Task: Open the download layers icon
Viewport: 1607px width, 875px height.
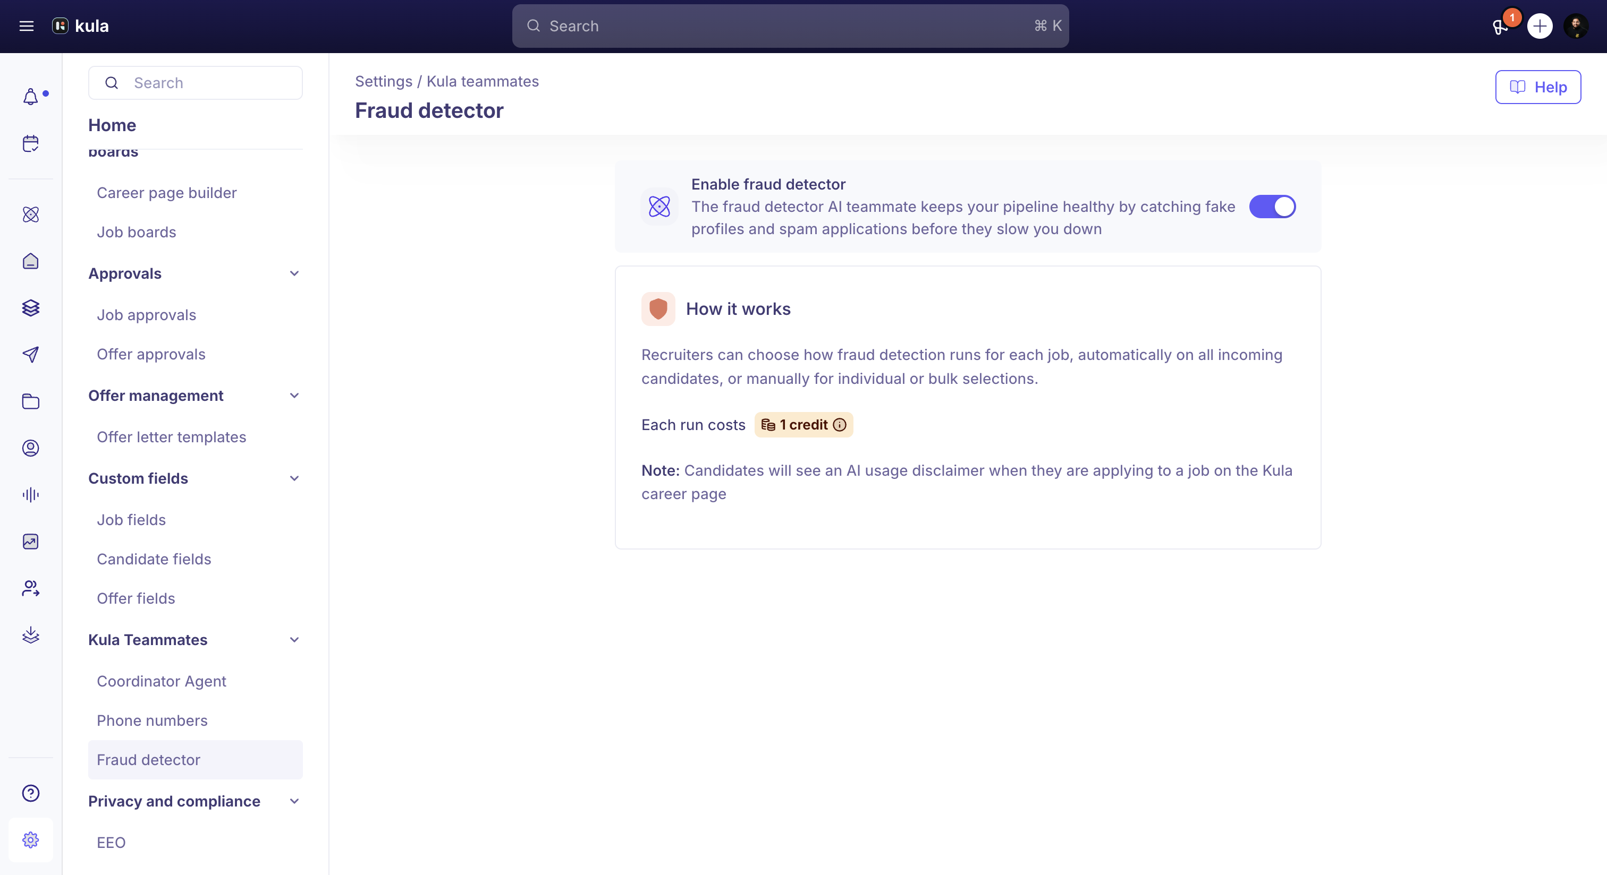Action: 31,635
